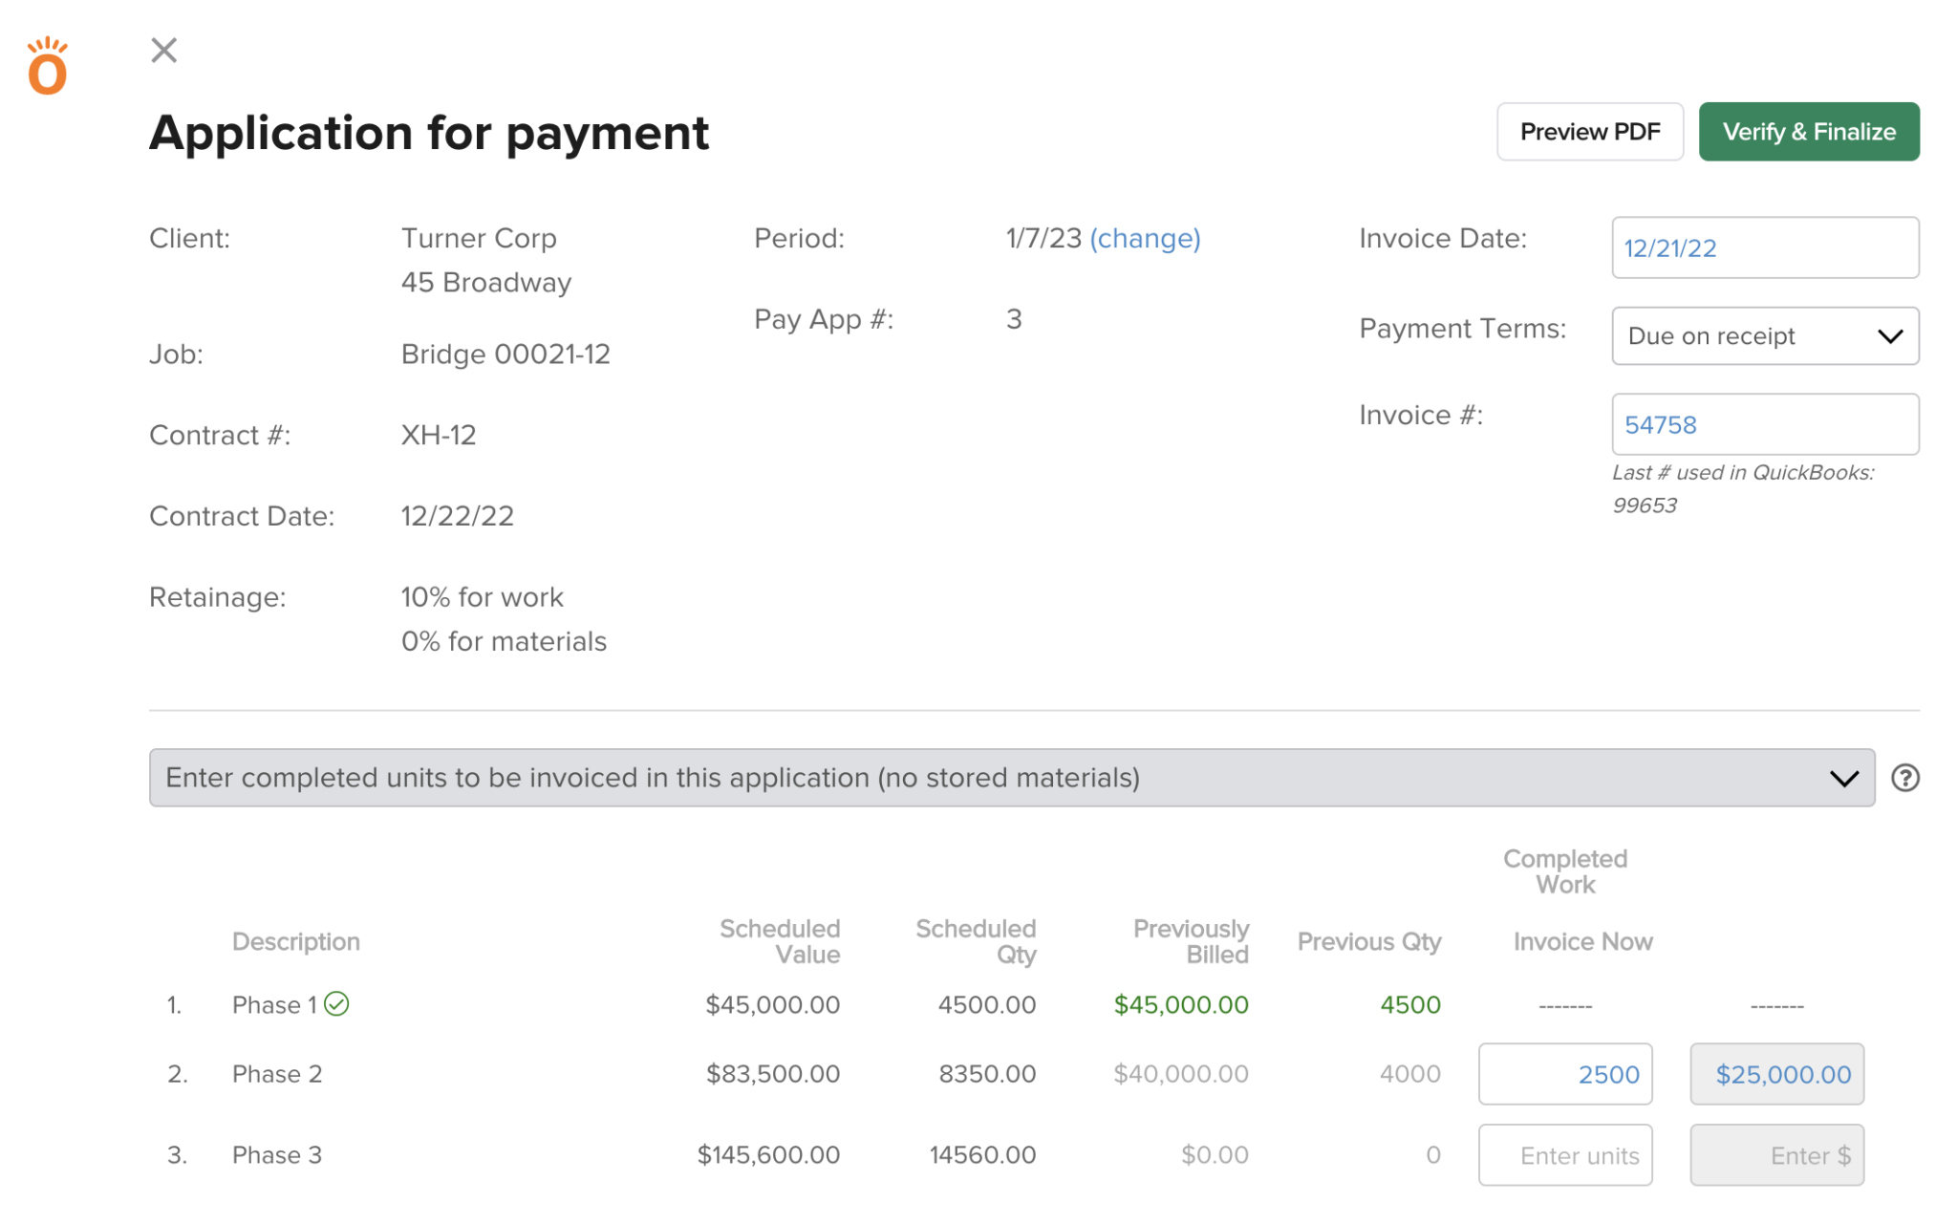Edit the Invoice Date field
This screenshot has height=1224, width=1957.
coord(1764,248)
